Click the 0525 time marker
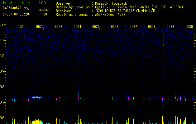 pos(96,27)
